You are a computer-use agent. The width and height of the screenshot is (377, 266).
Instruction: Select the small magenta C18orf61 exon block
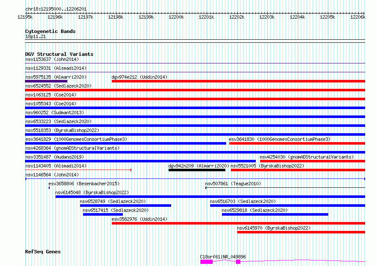238,262
